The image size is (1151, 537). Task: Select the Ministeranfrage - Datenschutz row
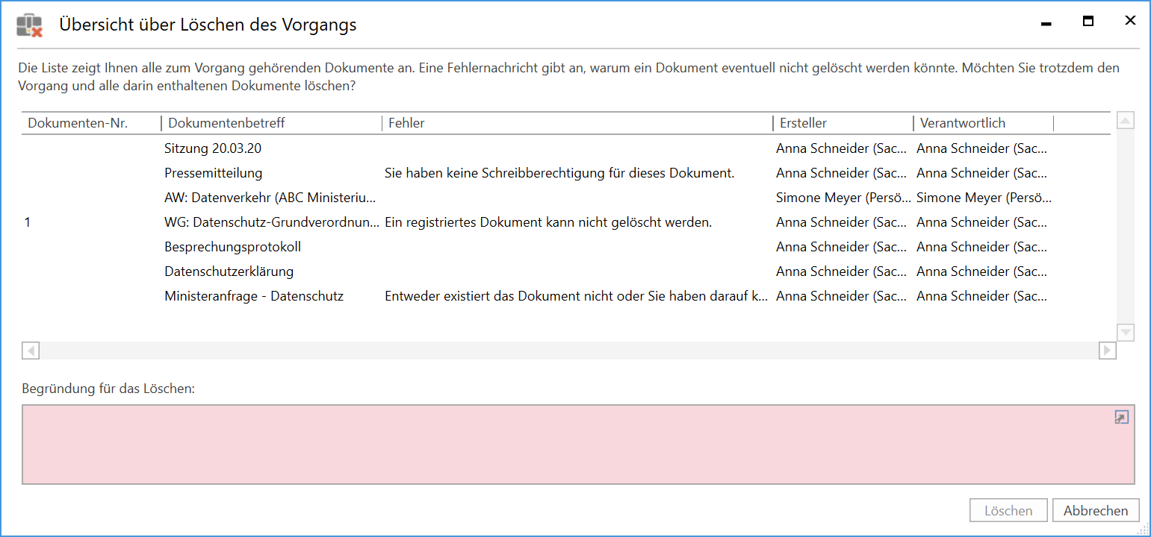(254, 296)
